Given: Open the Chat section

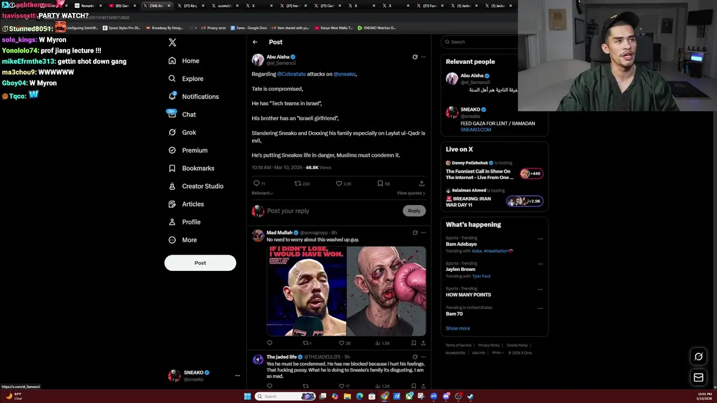Looking at the screenshot, I should coord(182,114).
